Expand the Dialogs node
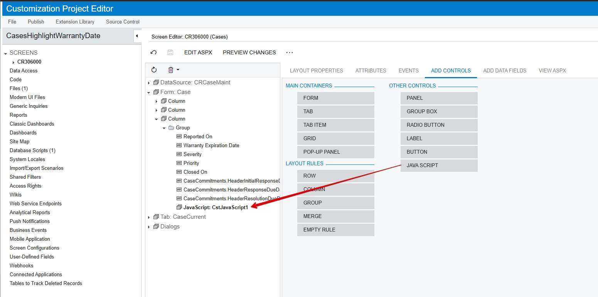This screenshot has width=598, height=297. 149,227
